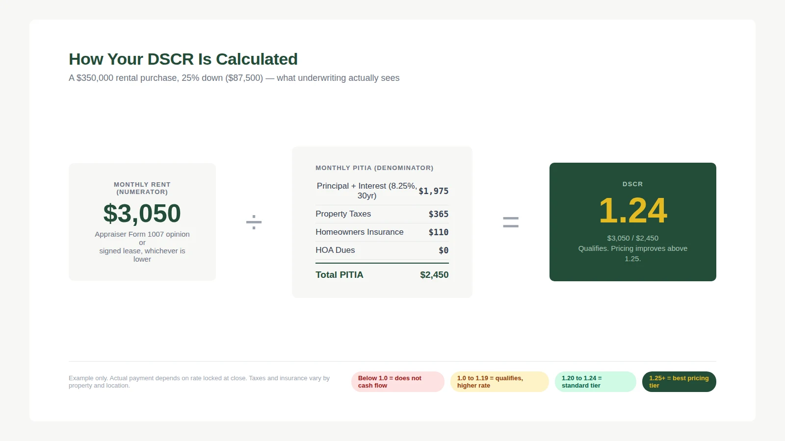785x441 pixels.
Task: Select the $3,050 monthly rent figure
Action: 142,214
